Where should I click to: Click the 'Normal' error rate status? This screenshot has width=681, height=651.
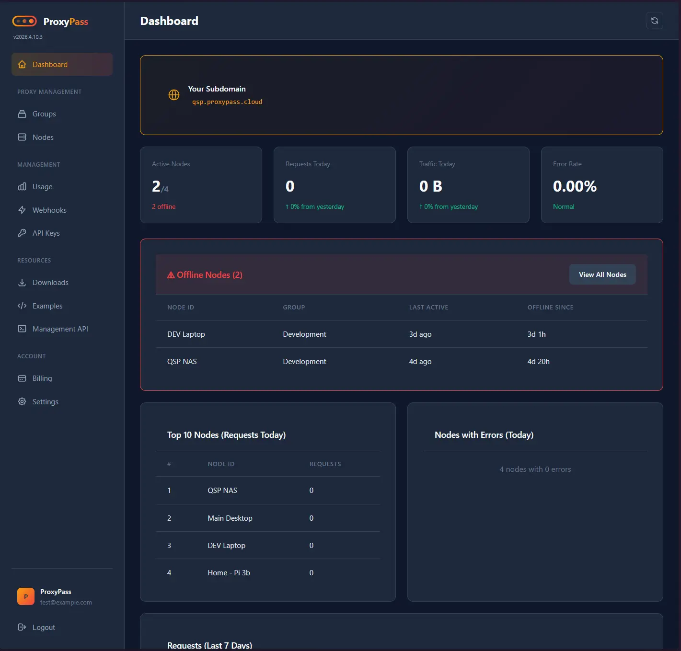564,206
